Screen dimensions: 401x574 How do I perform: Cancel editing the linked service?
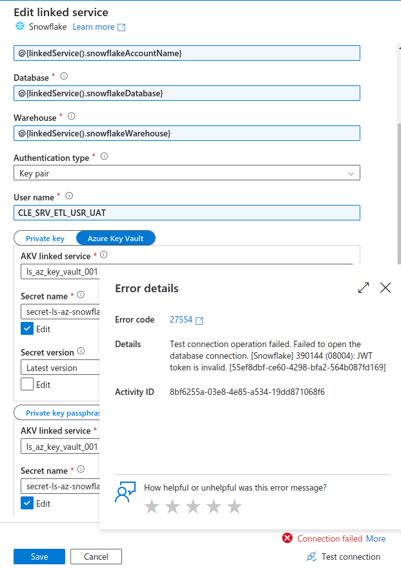pos(96,557)
